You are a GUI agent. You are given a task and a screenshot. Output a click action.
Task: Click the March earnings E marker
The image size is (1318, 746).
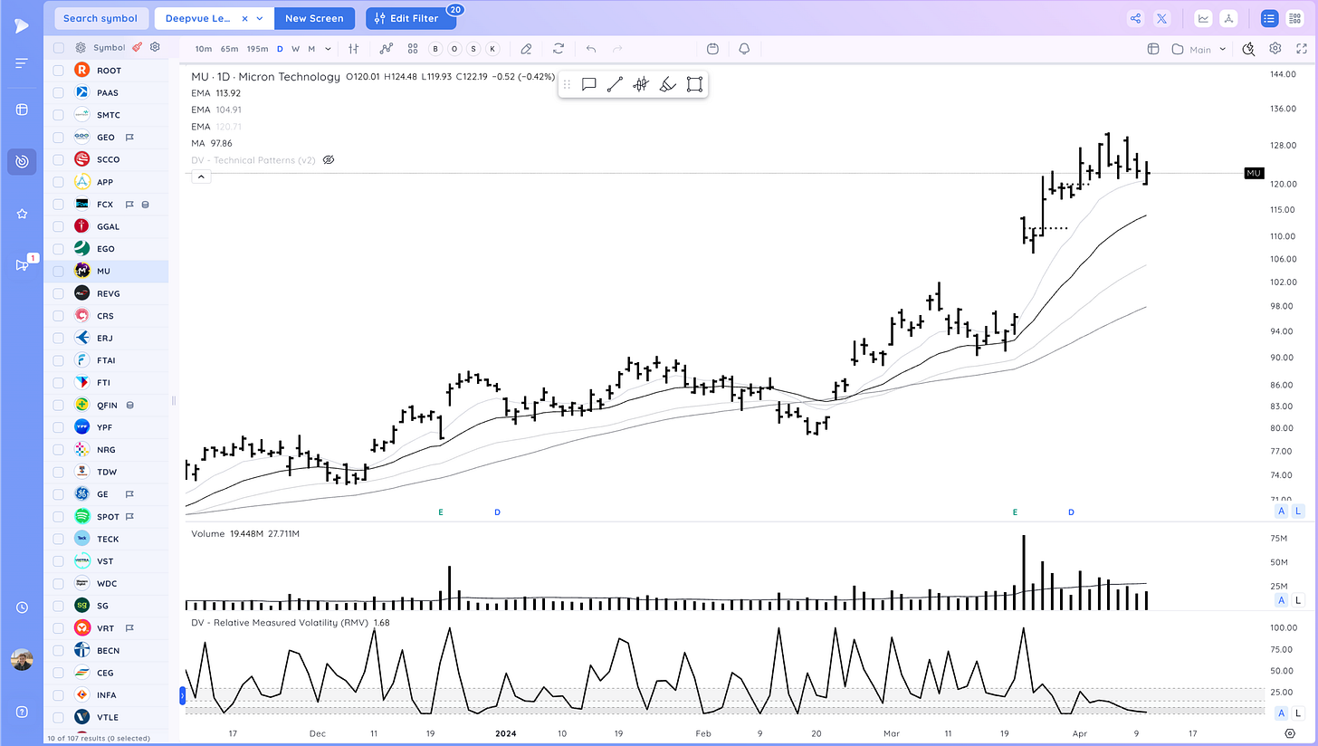[1015, 512]
